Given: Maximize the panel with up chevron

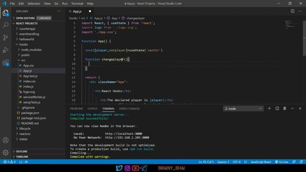Looking at the screenshot, I should [292, 108].
